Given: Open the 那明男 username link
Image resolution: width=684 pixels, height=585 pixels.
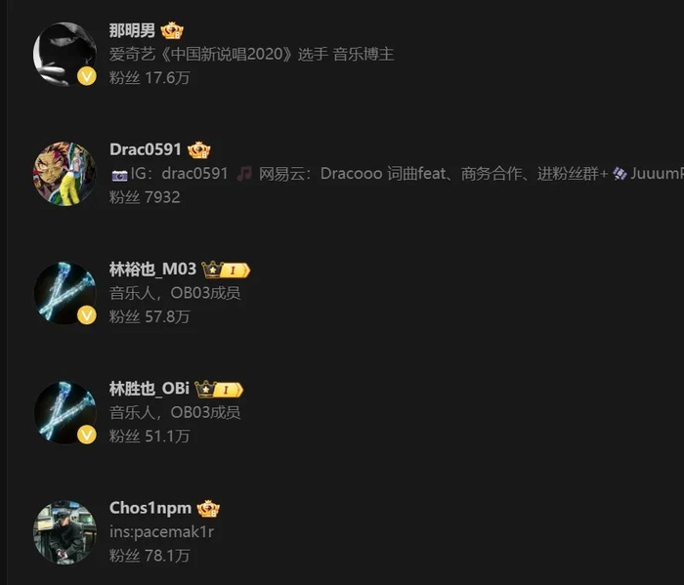Looking at the screenshot, I should coord(132,30).
